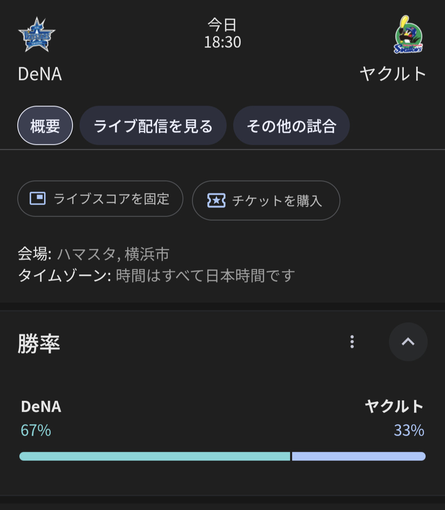Tap the 今日 18:30 game time
This screenshot has height=510, width=445.
point(222,34)
